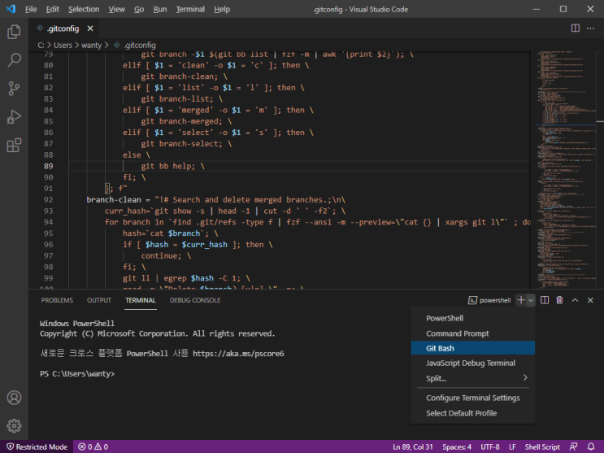Click the 'wanty' breadcrumb segment
The image size is (604, 453).
91,45
